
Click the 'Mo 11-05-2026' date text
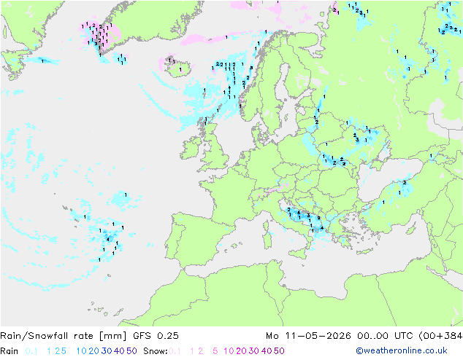pyautogui.click(x=308, y=336)
